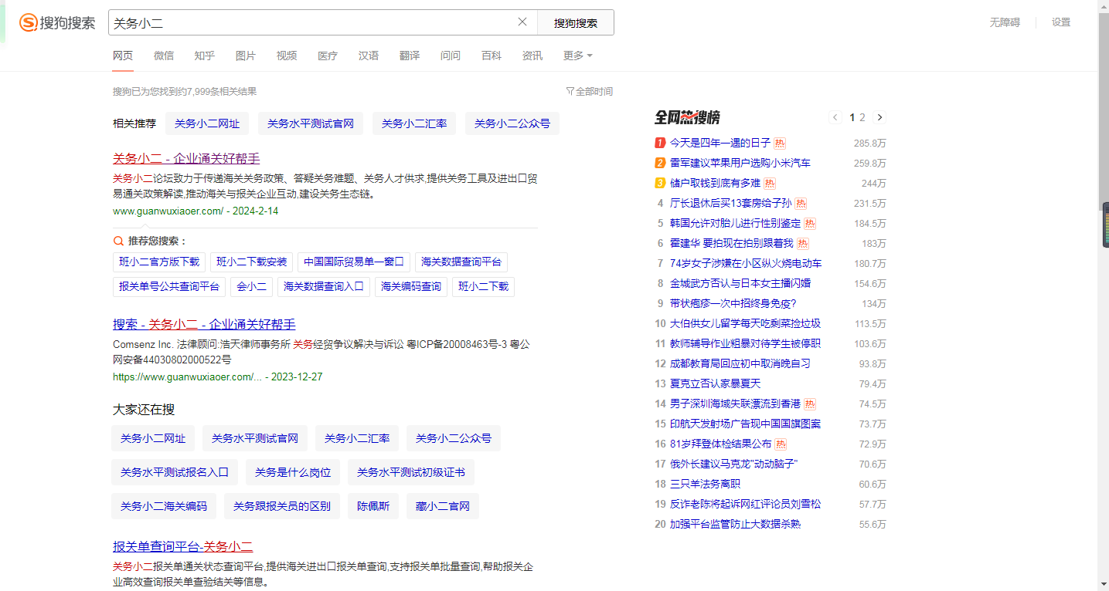Click the rank 3 badge in hot list
1109x591 pixels.
point(660,183)
